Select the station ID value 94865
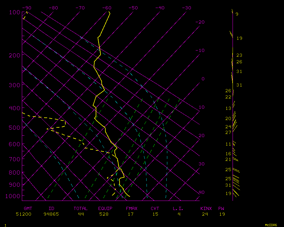The image size is (284, 227). pos(51,214)
